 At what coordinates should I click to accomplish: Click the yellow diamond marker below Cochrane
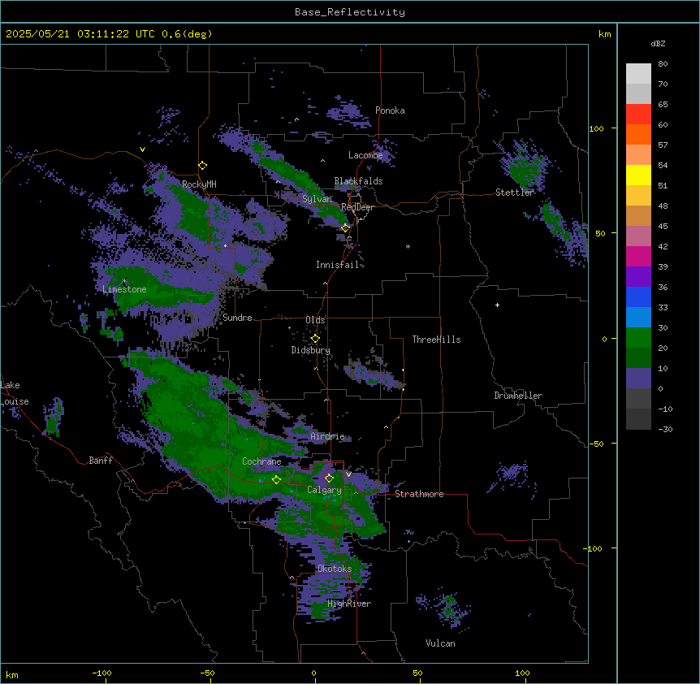coord(276,479)
